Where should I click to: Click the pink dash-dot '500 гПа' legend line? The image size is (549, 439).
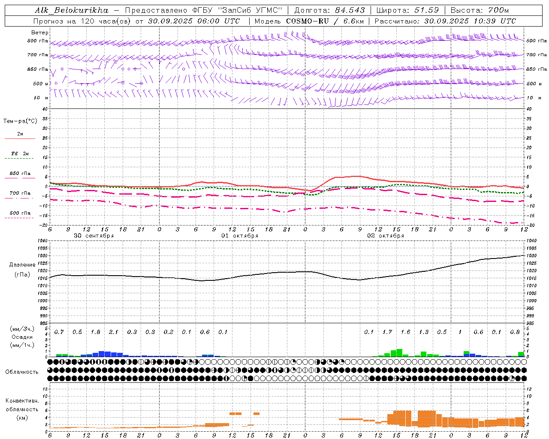point(19,218)
